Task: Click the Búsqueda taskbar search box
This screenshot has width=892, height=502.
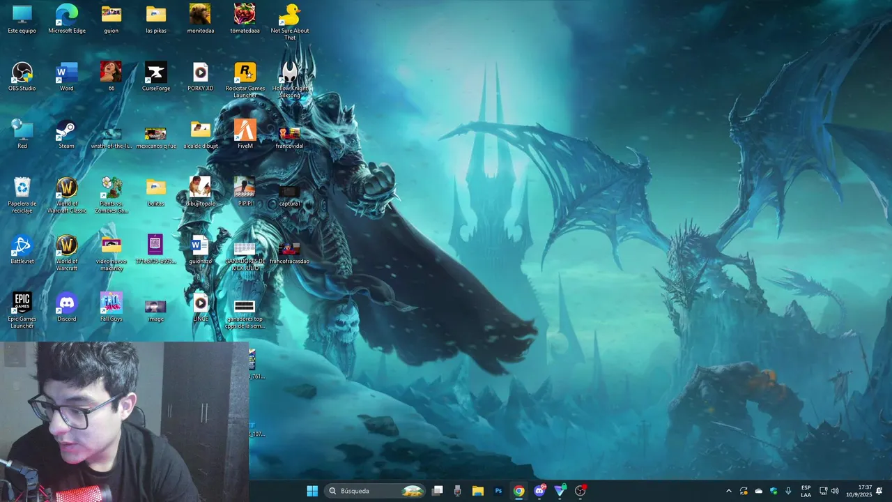Action: pyautogui.click(x=376, y=491)
